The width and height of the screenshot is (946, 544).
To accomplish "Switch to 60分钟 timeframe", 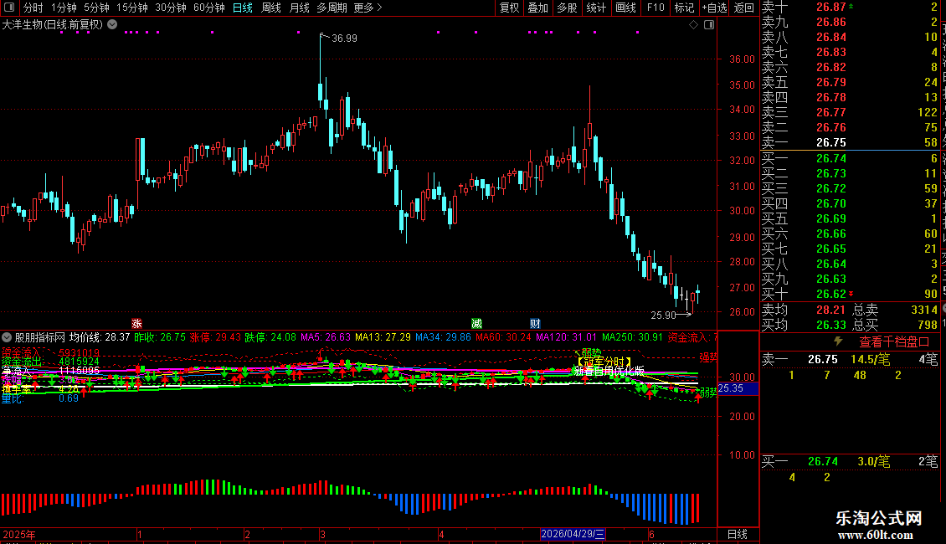I will [x=209, y=8].
